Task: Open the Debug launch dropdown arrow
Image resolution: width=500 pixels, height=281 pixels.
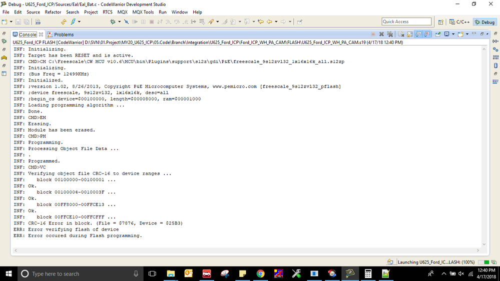Action: tap(119, 21)
